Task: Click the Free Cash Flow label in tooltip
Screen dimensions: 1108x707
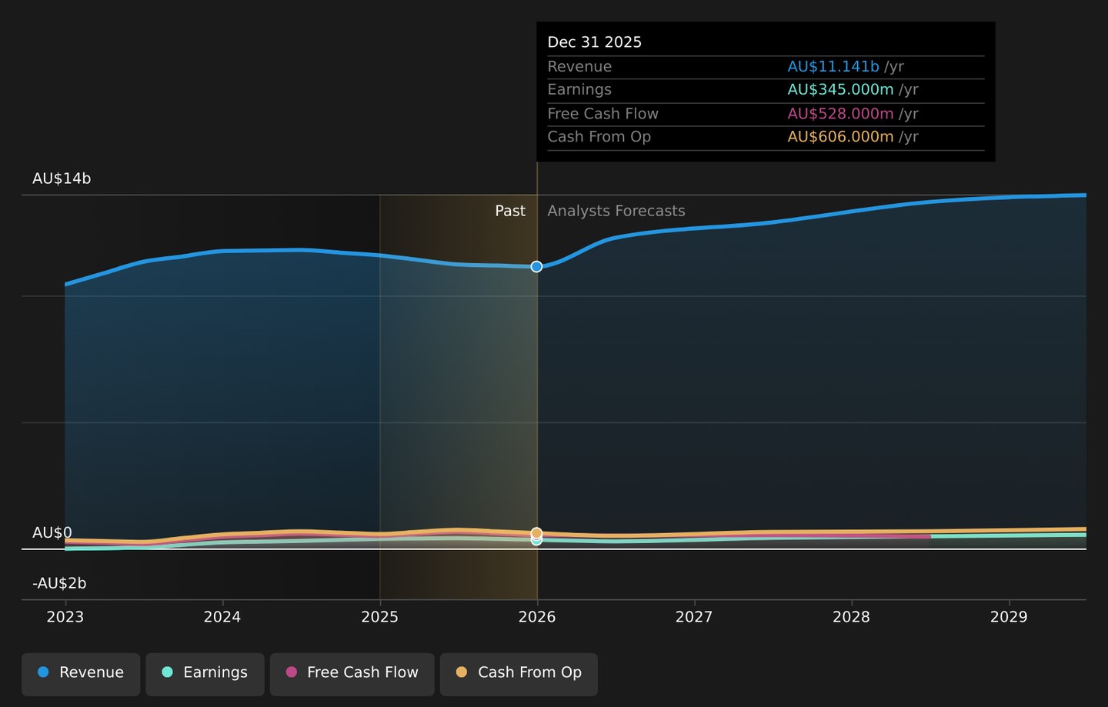Action: pos(603,114)
